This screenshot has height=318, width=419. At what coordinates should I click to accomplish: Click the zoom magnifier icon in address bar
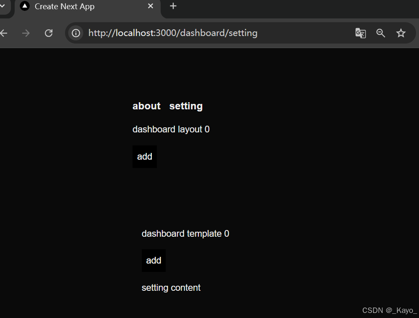pos(380,33)
